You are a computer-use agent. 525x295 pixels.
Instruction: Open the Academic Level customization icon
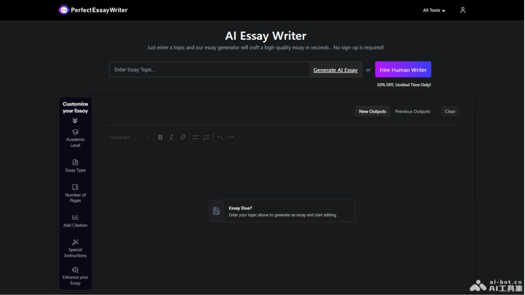pyautogui.click(x=75, y=132)
